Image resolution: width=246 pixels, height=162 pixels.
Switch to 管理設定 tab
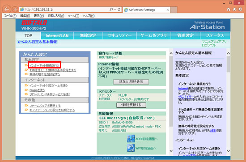(186, 35)
